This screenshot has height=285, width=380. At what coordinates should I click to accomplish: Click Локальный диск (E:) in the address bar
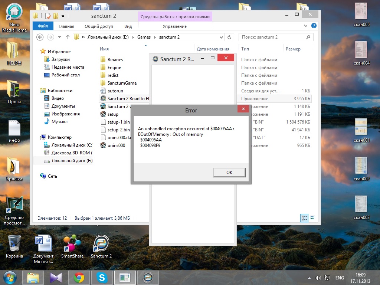point(108,37)
